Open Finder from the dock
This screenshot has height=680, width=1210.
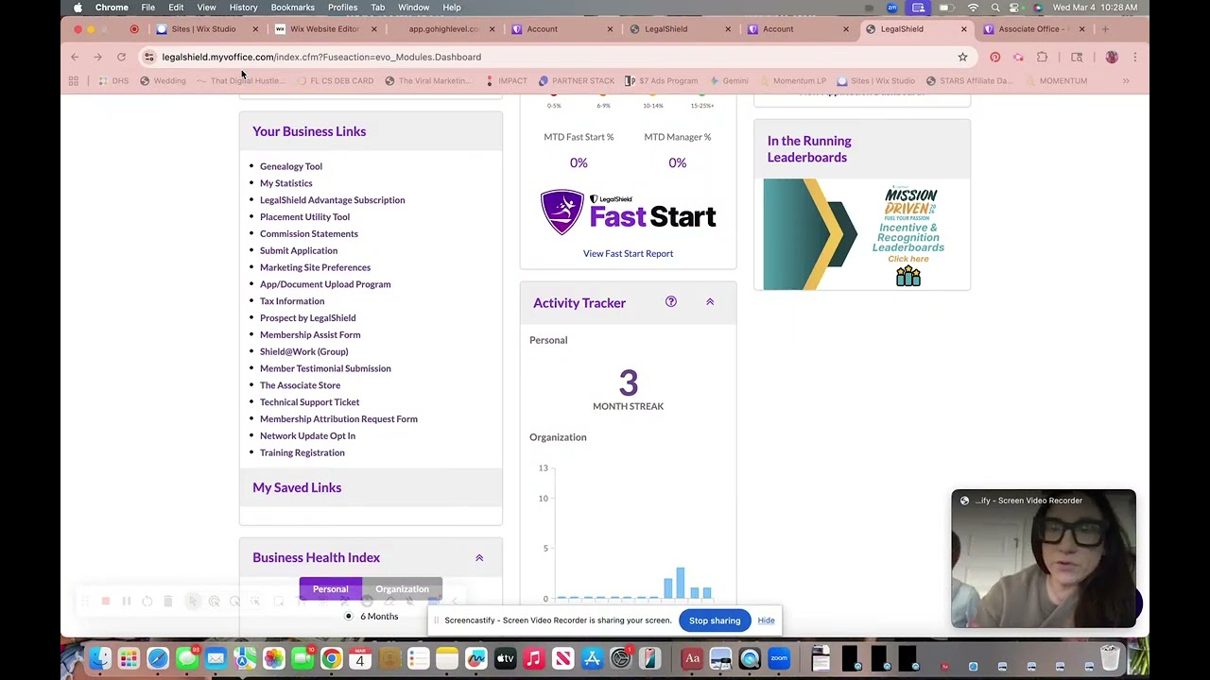pos(100,657)
